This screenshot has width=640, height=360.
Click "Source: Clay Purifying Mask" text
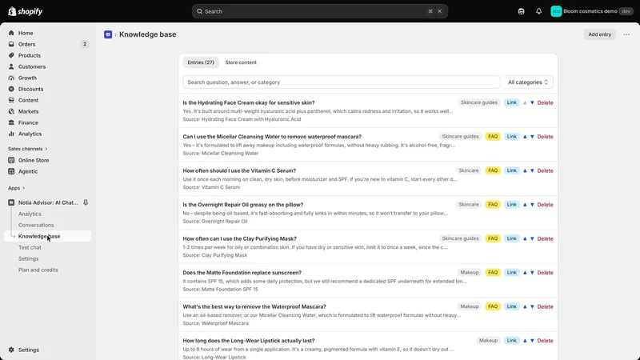[x=214, y=255]
